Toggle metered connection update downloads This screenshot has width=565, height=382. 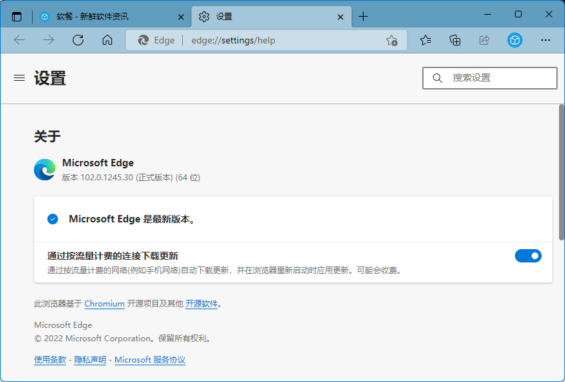pos(528,256)
